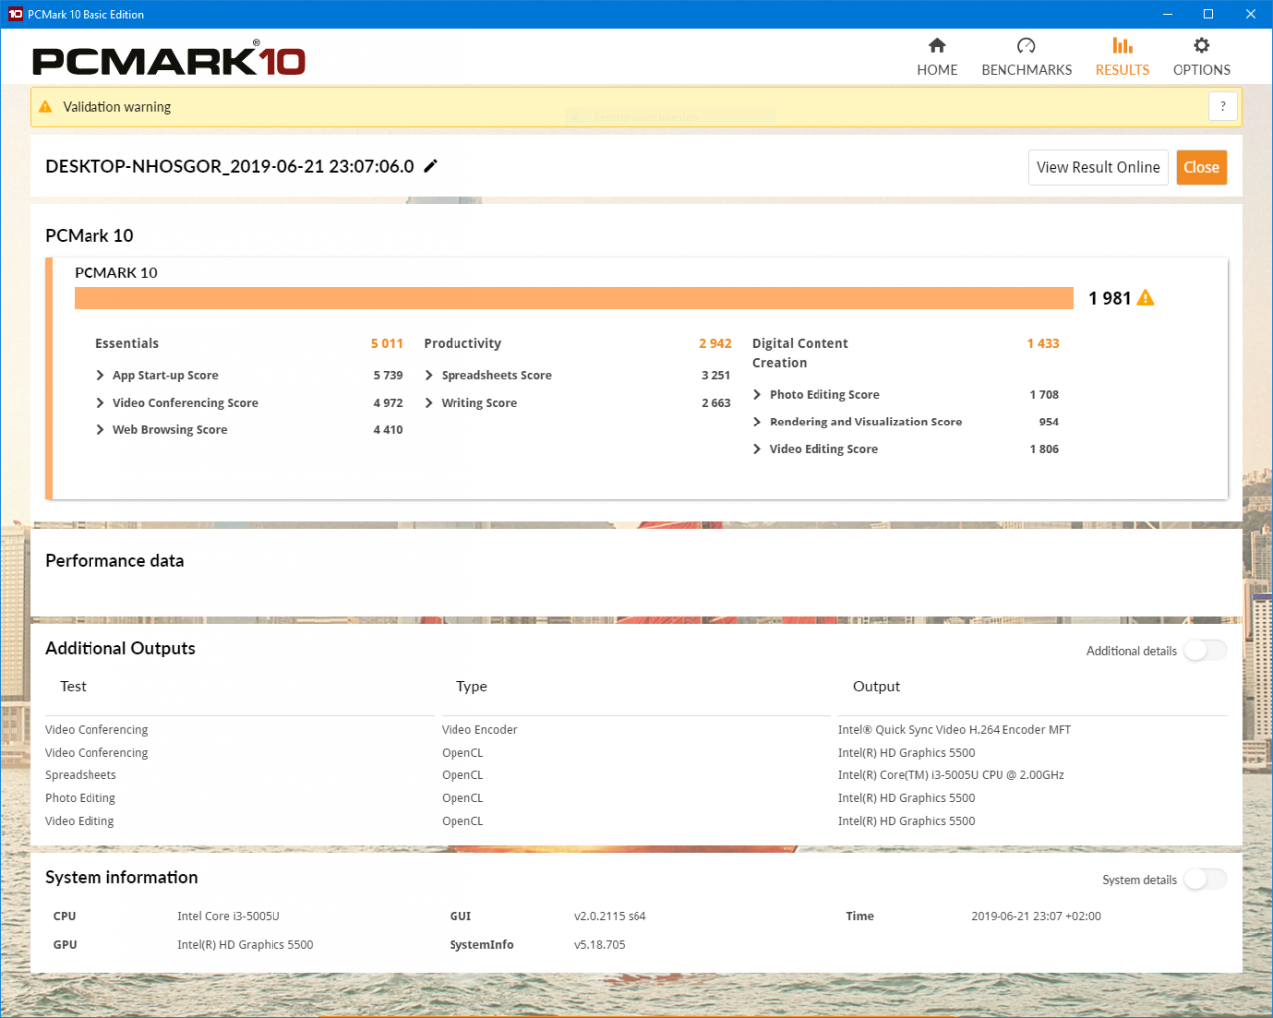The height and width of the screenshot is (1018, 1273).
Task: Click View Result Online button
Action: [1098, 167]
